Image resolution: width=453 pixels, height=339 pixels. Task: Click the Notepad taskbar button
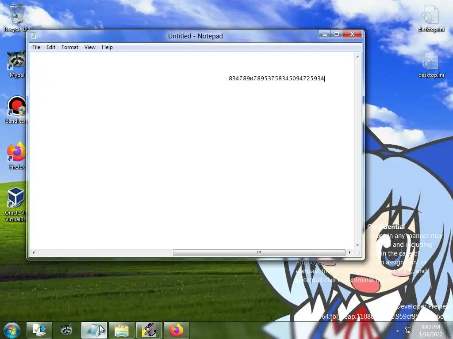tap(94, 330)
